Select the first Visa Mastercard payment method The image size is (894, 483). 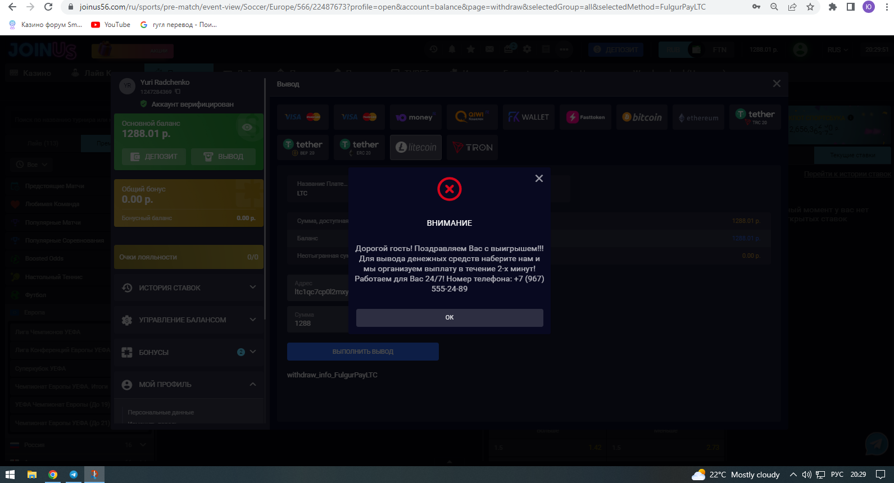[x=302, y=117]
